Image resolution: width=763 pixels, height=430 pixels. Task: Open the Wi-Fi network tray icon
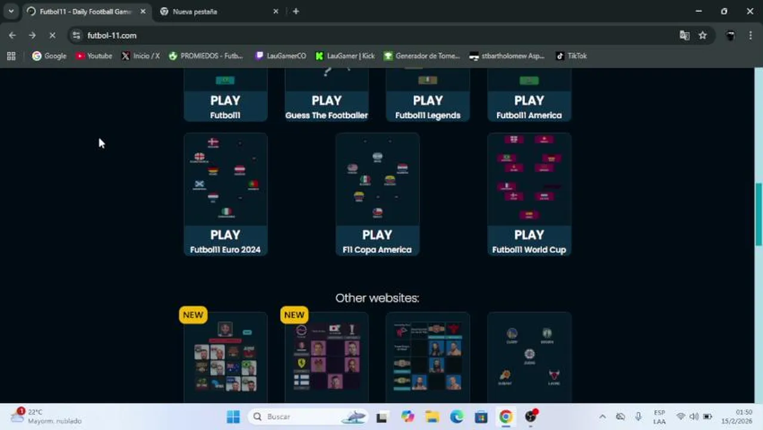(681, 416)
